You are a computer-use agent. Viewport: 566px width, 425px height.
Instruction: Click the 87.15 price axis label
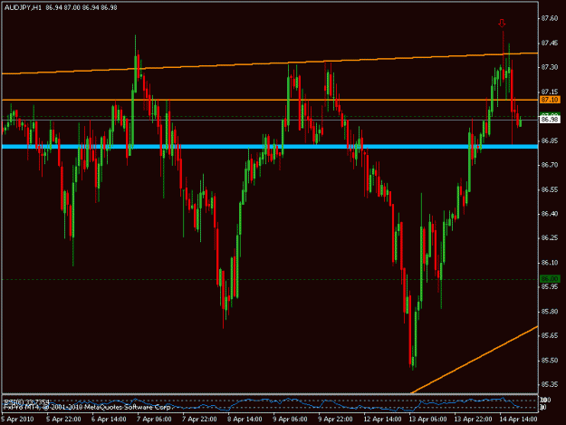pos(550,92)
